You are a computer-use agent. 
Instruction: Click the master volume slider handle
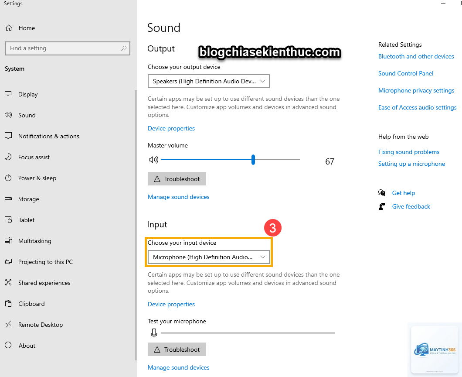coord(253,160)
